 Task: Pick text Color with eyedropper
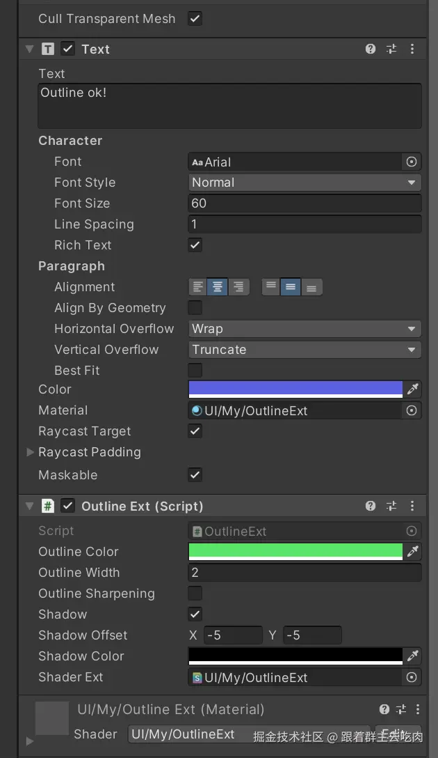[x=413, y=389]
